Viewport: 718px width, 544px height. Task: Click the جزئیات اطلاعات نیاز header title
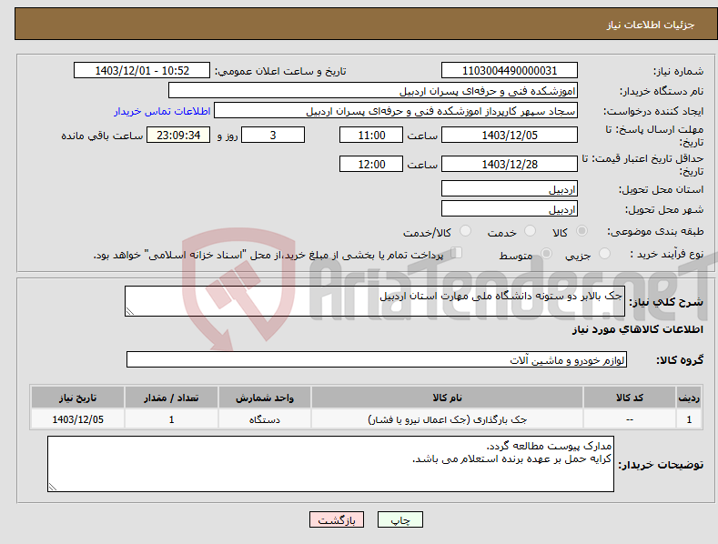pyautogui.click(x=651, y=25)
